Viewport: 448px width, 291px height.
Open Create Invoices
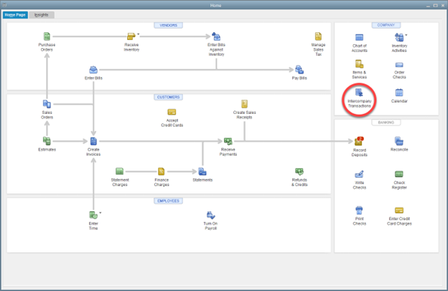tap(93, 142)
